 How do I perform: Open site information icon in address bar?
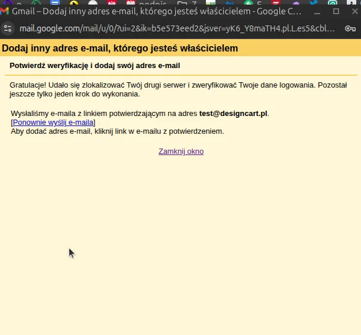click(x=8, y=28)
